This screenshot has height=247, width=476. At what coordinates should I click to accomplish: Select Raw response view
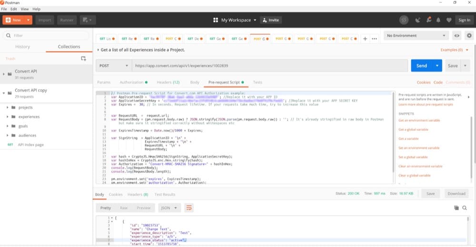(124, 208)
